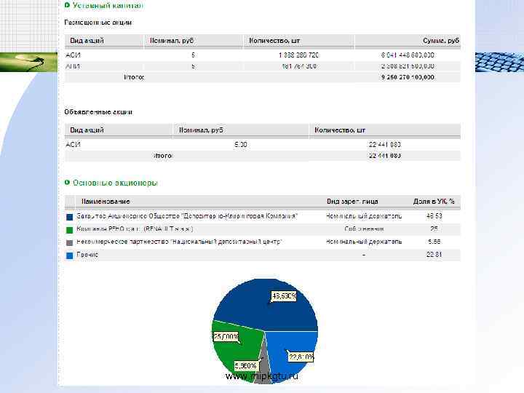Click the 46,530% pie chart label
Screen dimensions: 524x393
click(x=284, y=296)
